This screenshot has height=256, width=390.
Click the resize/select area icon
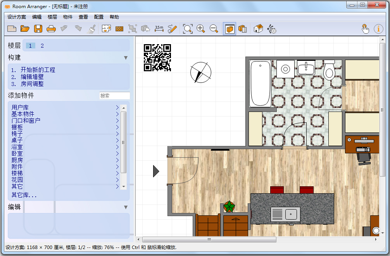pos(133,29)
